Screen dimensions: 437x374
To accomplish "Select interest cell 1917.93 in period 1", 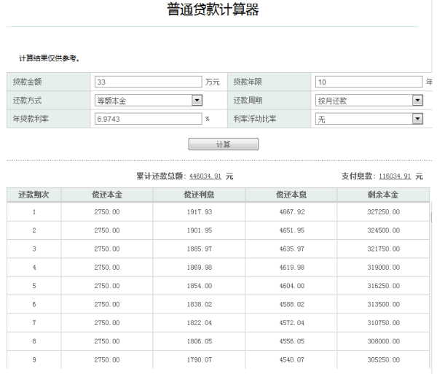I will tap(200, 212).
